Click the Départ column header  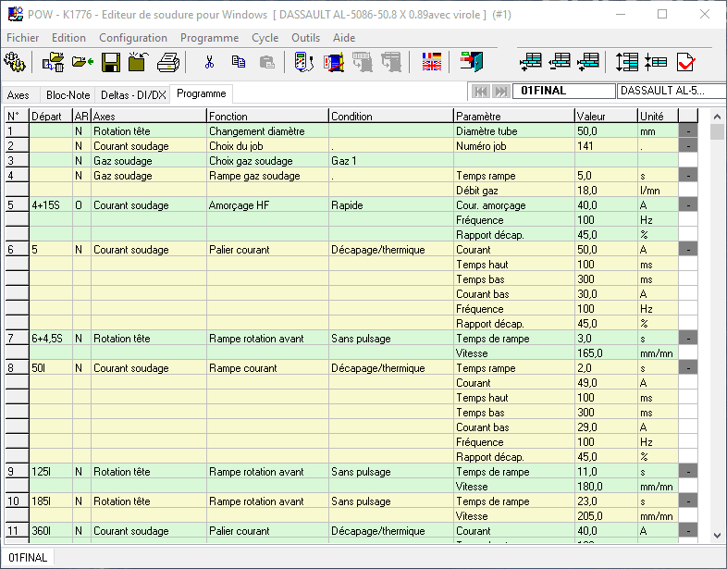[51, 116]
